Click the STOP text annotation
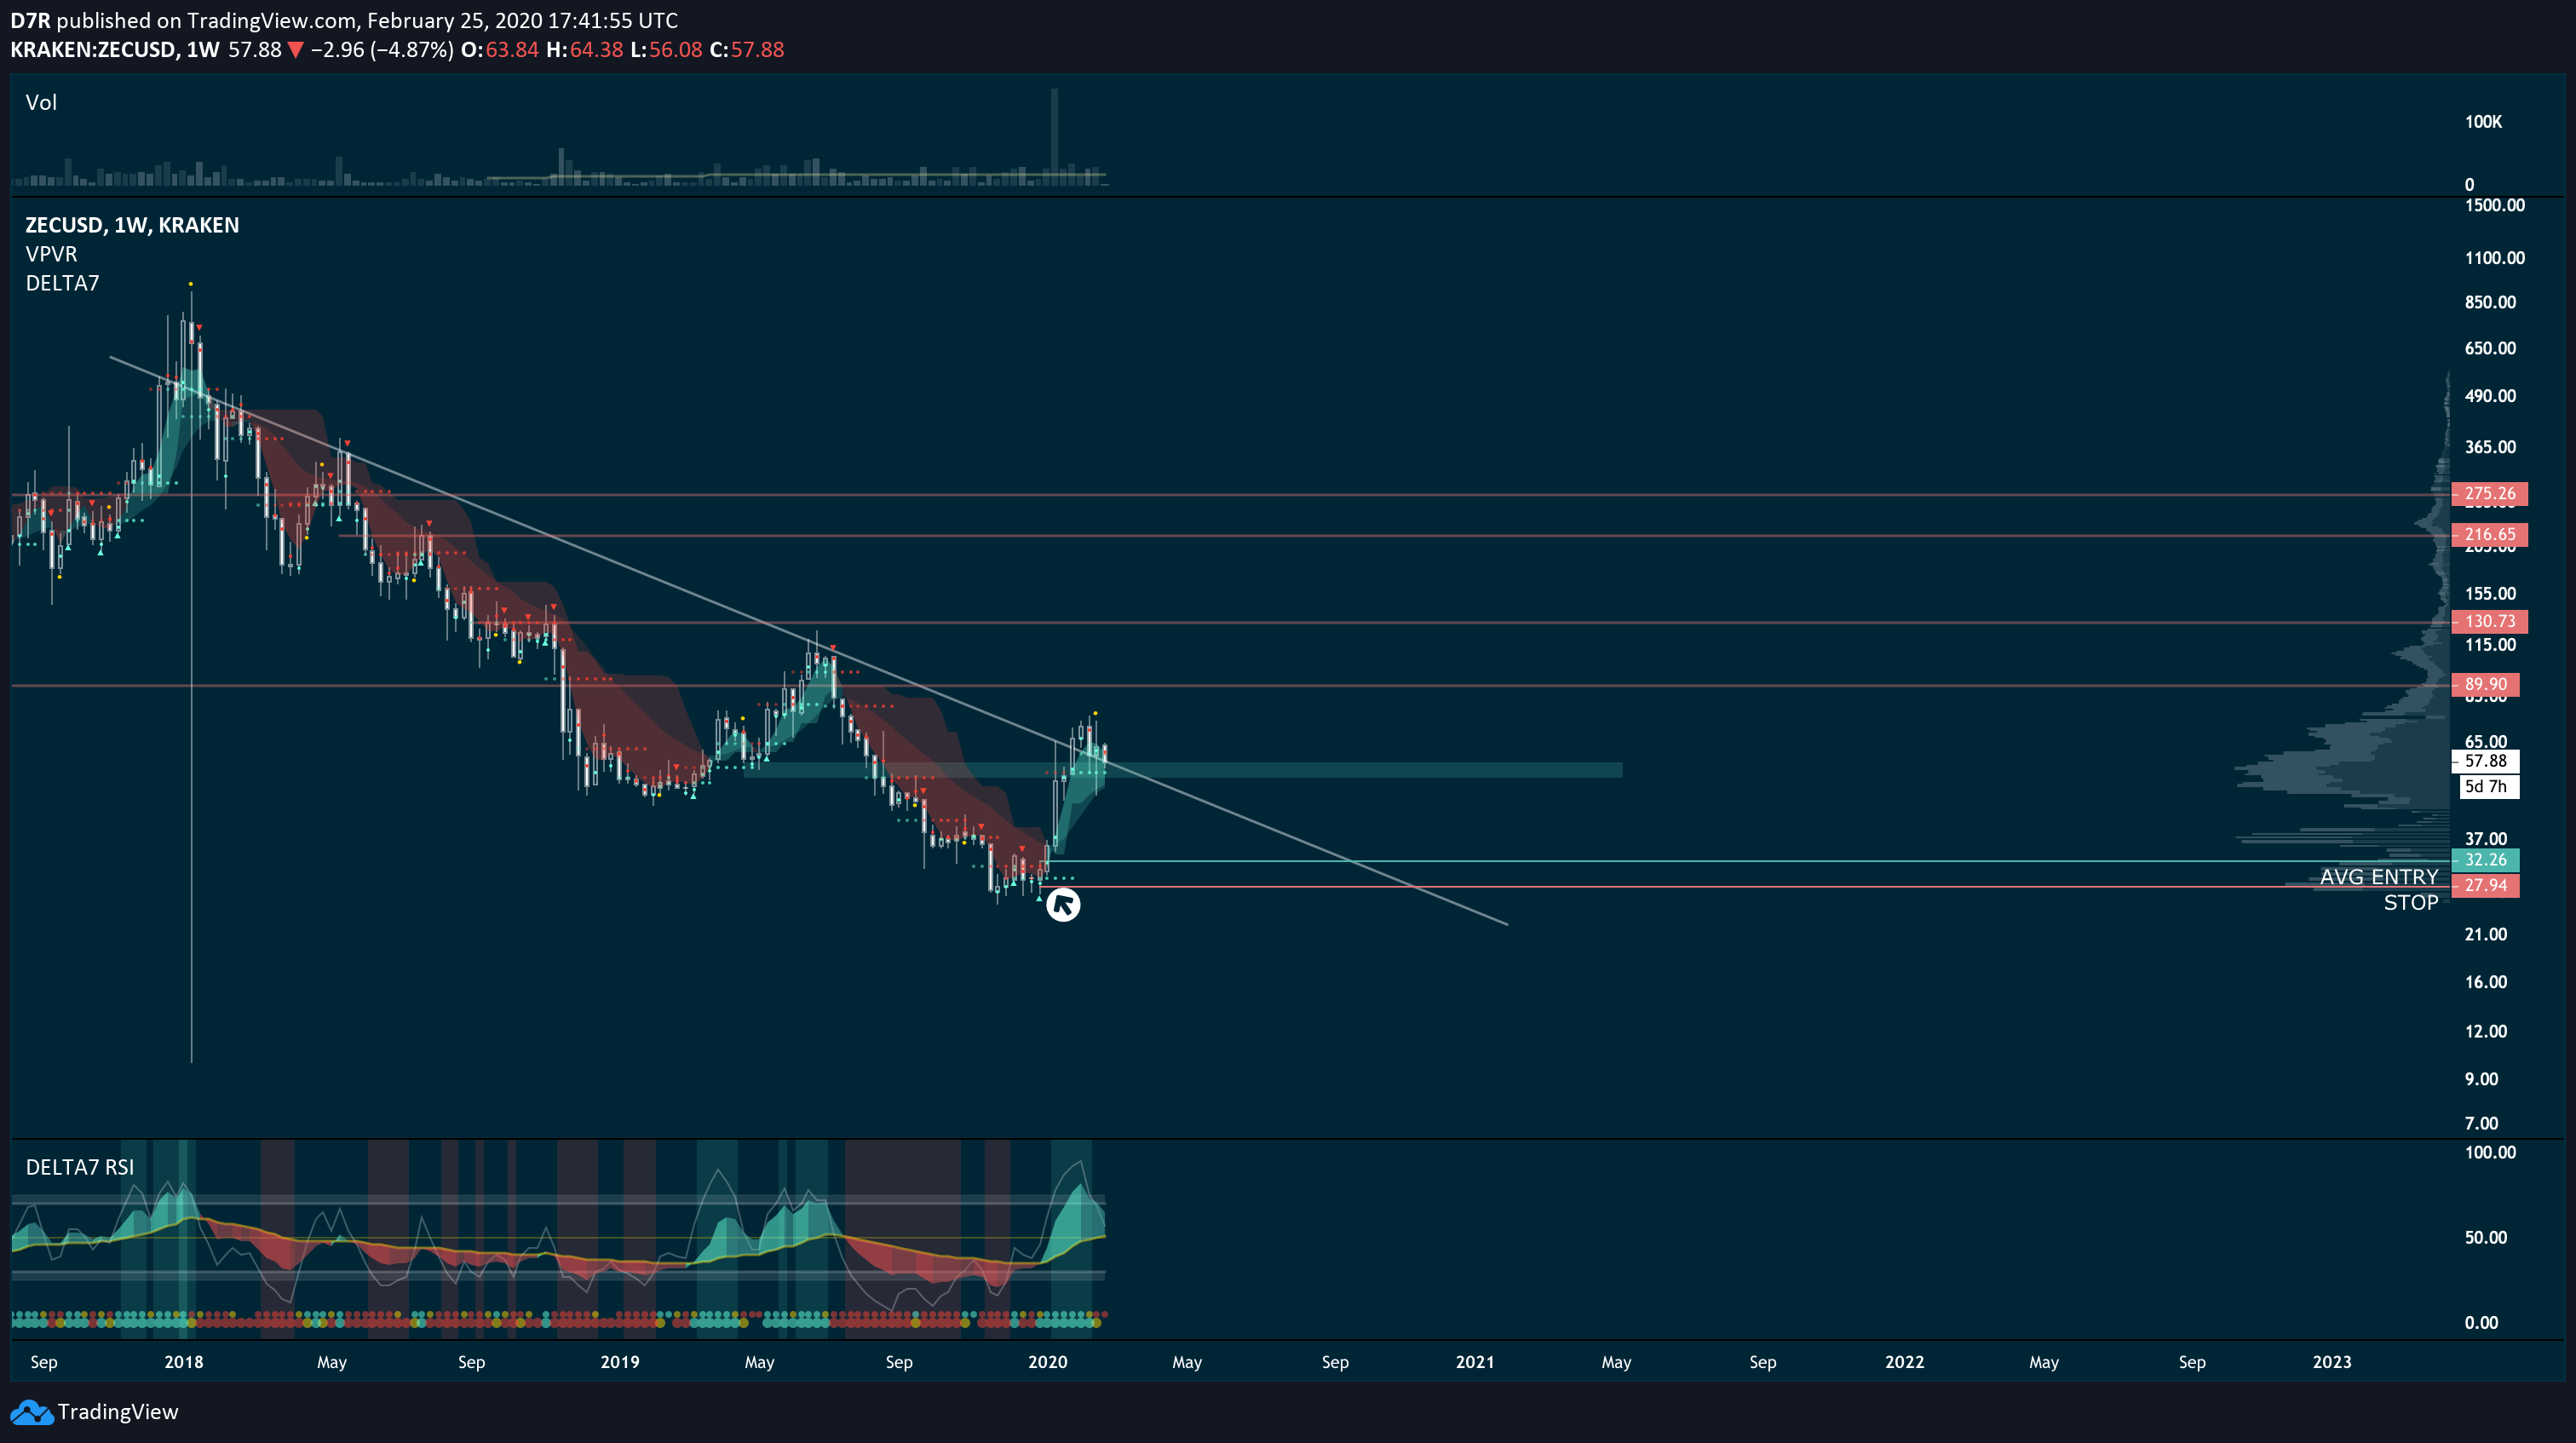 coord(2410,903)
